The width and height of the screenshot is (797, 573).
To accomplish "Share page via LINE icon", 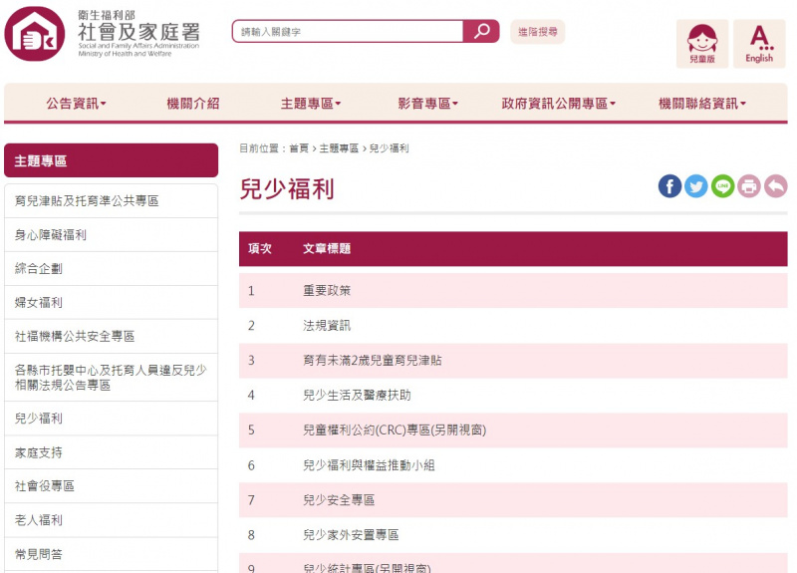I will pos(722,186).
